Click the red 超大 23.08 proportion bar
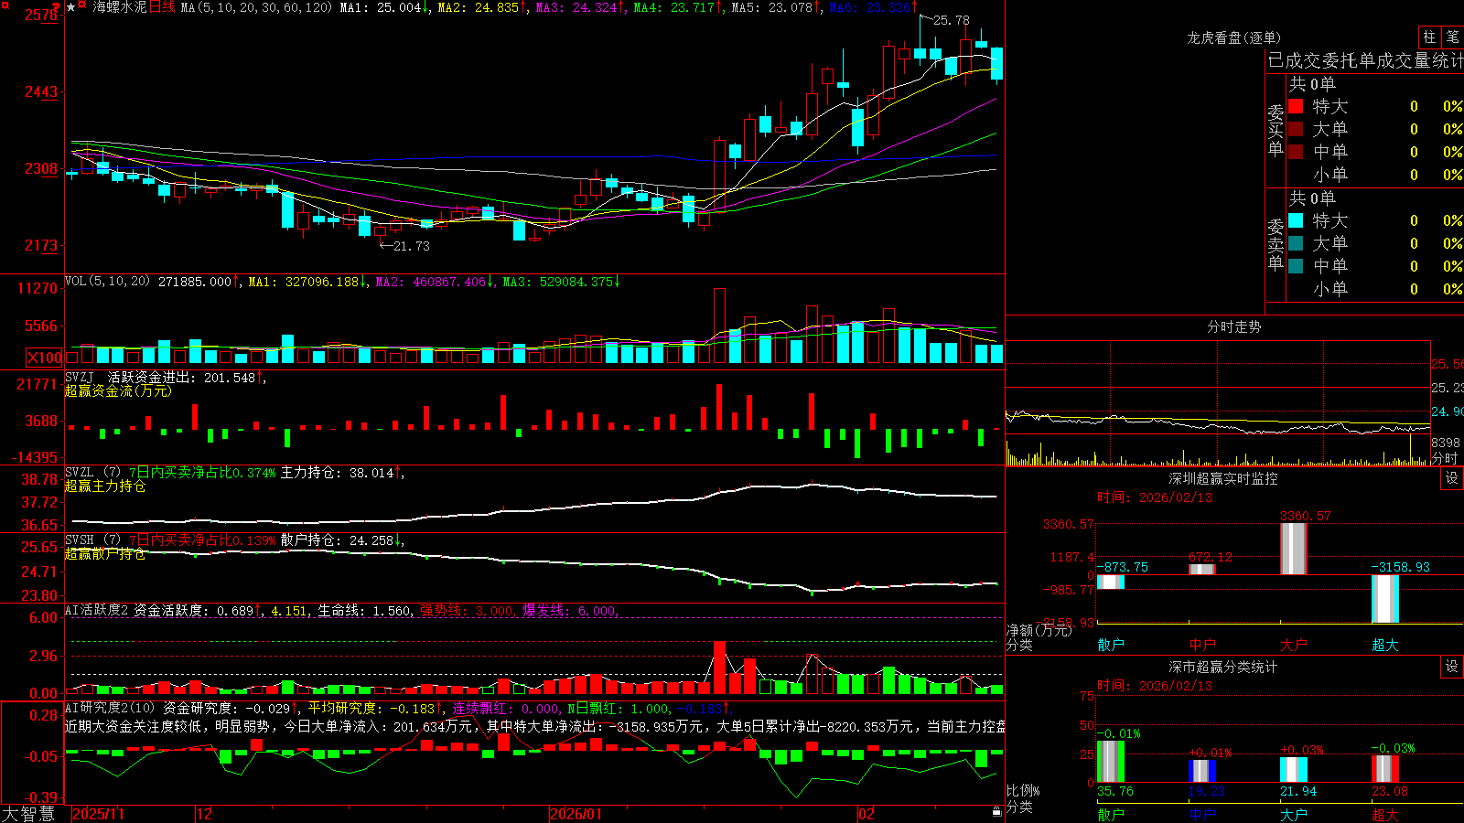The image size is (1464, 823). 1385,769
